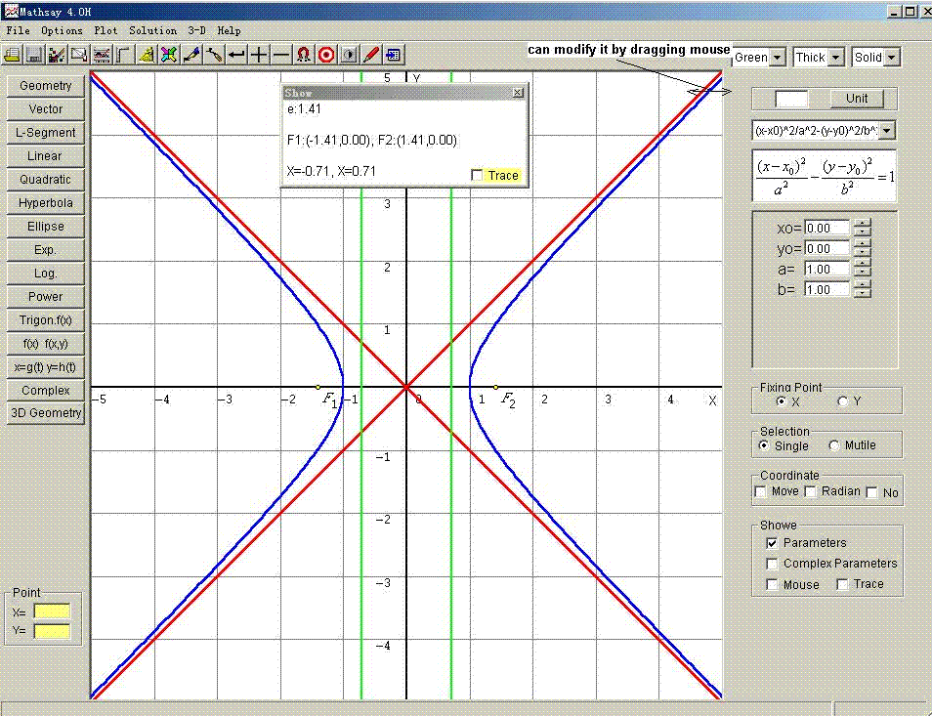The height and width of the screenshot is (716, 932).
Task: Uncheck the Parameters checkbox
Action: pos(772,543)
